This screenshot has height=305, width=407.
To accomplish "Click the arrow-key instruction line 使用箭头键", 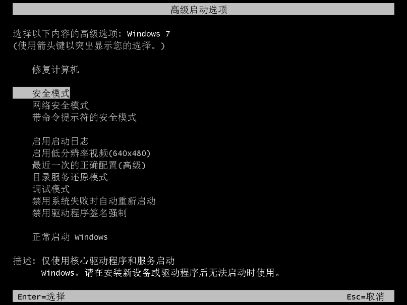I will [x=89, y=46].
